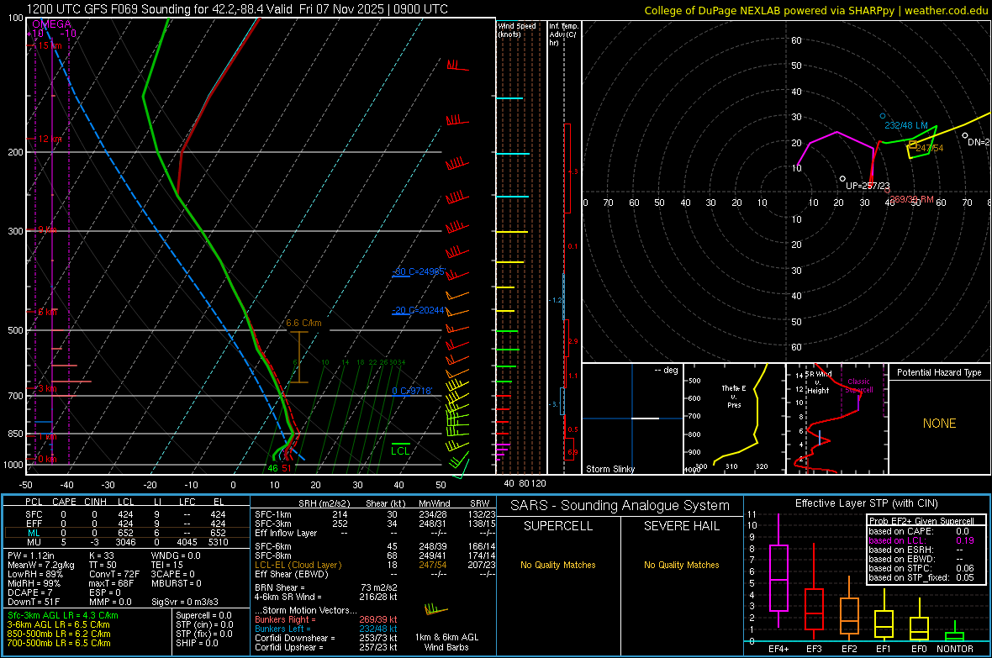Viewport: 992px width, 658px height.
Task: Select the '15 km' height marker
Action: click(50, 45)
